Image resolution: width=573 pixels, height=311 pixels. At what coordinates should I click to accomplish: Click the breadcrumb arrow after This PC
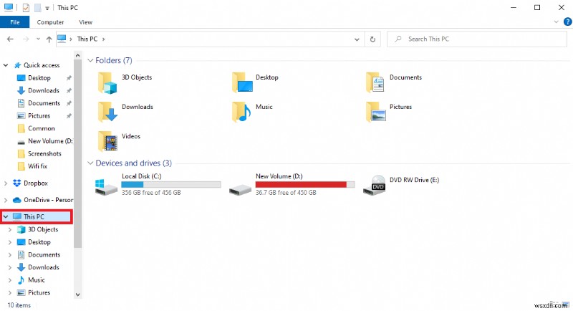tap(103, 39)
